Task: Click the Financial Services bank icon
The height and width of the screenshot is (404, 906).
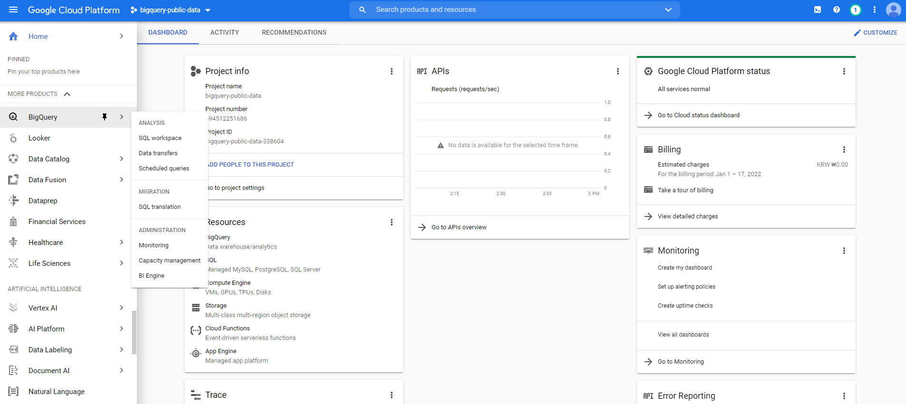Action: point(13,222)
